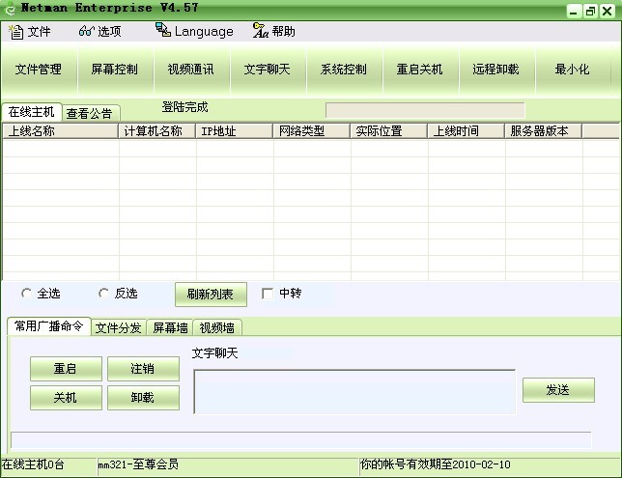Select the 反选 radio button
The height and width of the screenshot is (478, 622).
[104, 294]
